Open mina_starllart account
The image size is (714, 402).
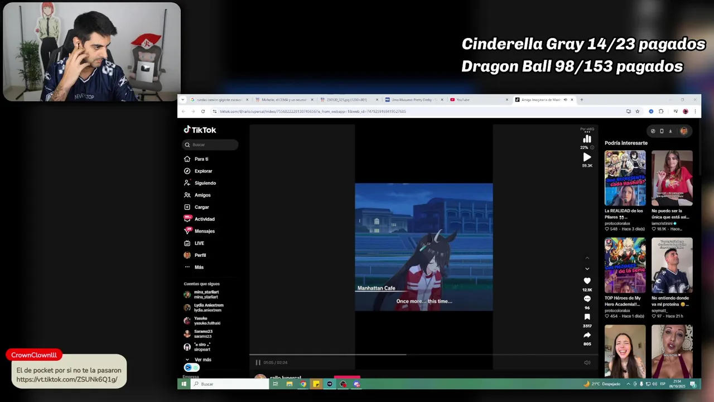(x=202, y=294)
